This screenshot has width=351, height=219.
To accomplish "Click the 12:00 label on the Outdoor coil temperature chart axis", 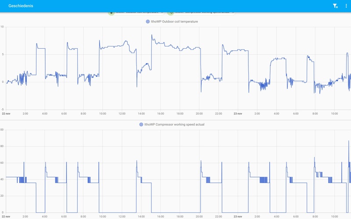I will 122,113.
